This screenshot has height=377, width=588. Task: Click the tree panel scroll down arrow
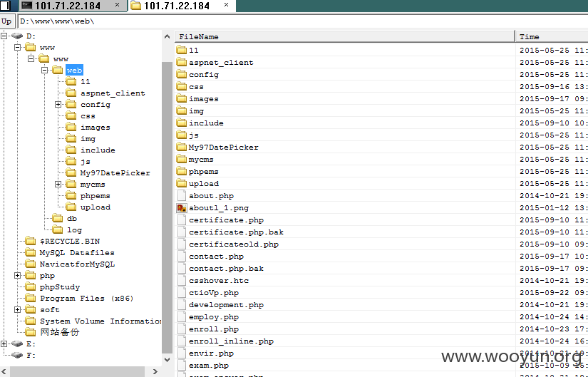[167, 359]
